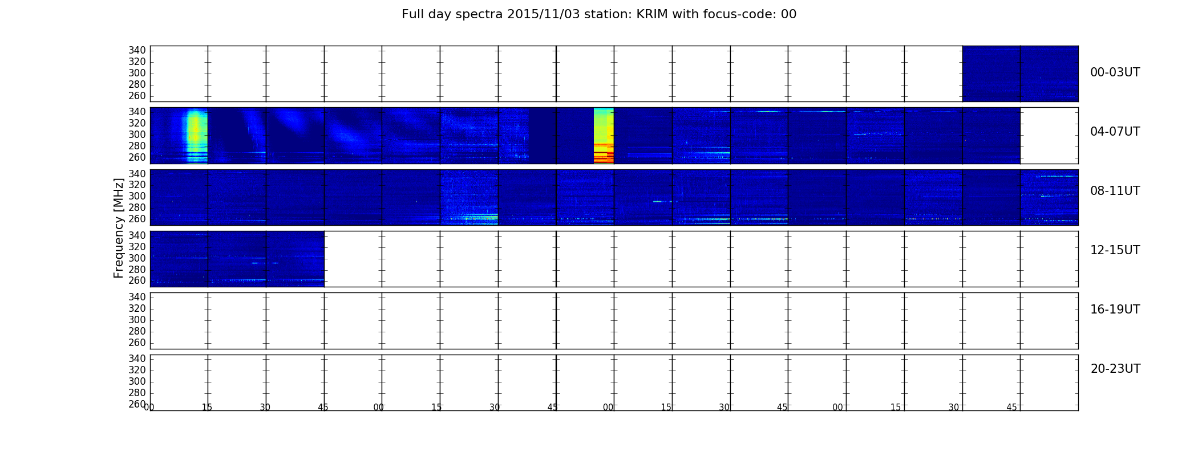The image size is (1198, 456).
Task: Click the 340 tick label of the 04-07UT row
Action: [137, 112]
